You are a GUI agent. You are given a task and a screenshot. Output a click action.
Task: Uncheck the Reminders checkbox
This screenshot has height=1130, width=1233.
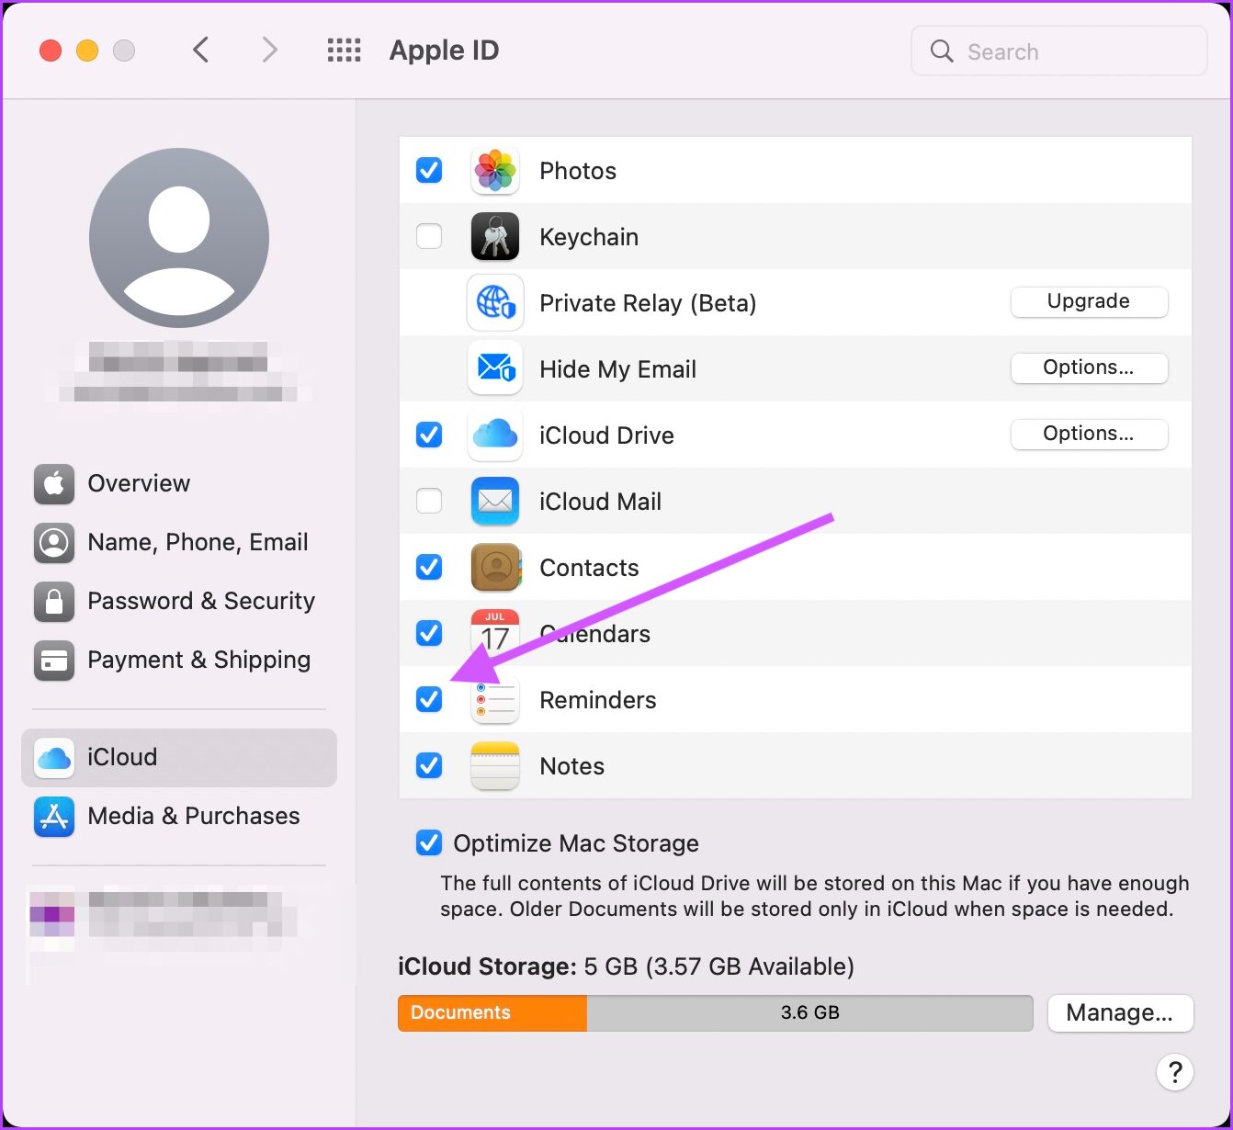429,699
